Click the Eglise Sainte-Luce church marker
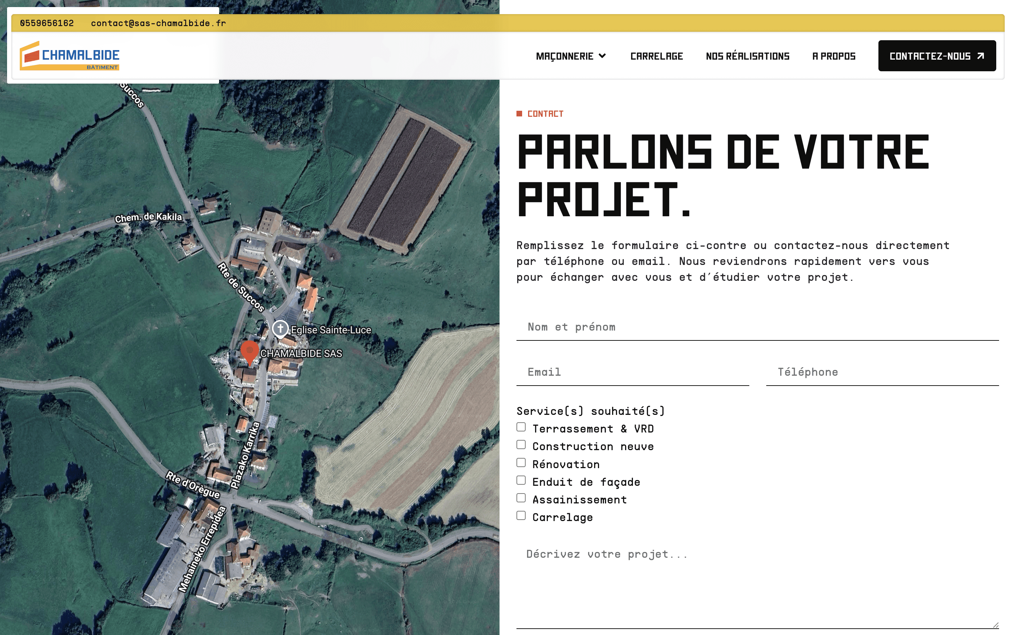 [280, 328]
